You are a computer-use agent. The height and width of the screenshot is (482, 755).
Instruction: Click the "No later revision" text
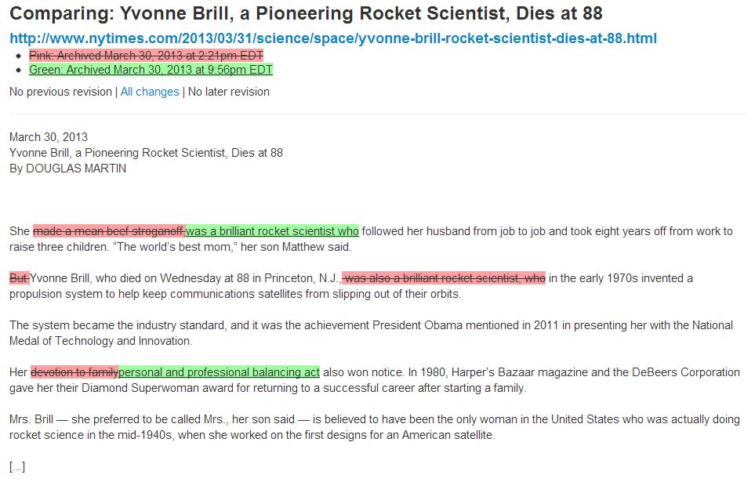tap(229, 92)
